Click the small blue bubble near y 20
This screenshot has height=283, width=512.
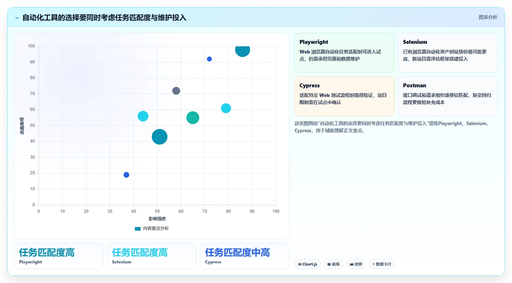126,175
